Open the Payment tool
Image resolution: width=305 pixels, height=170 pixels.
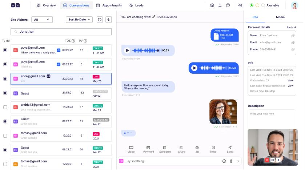(x=149, y=149)
